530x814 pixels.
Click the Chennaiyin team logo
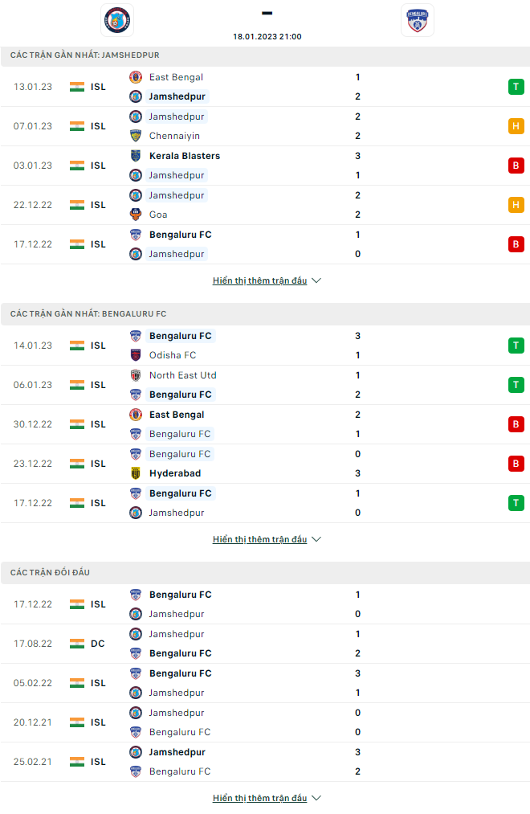136,136
